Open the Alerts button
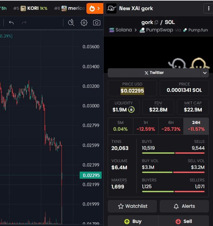Image resolution: width=213 pixels, height=226 pixels. (184, 206)
